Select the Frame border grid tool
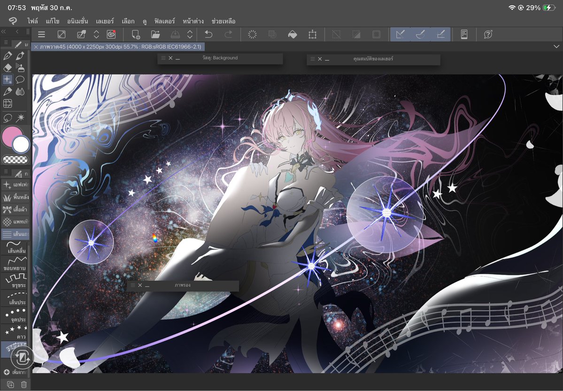 (8, 104)
